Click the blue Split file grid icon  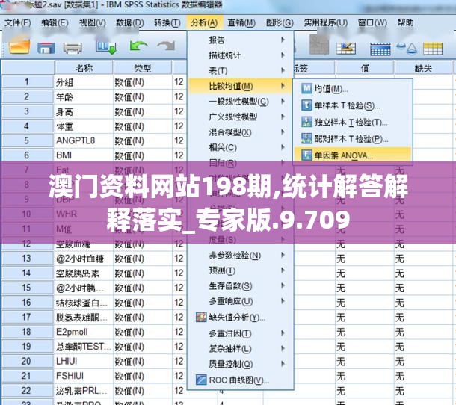pyautogui.click(x=380, y=49)
